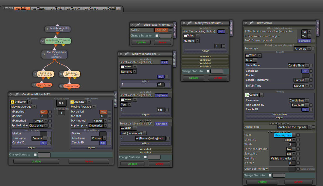The width and height of the screenshot is (323, 186).
Task: Open the Arrow type dropdown
Action: pyautogui.click(x=302, y=49)
